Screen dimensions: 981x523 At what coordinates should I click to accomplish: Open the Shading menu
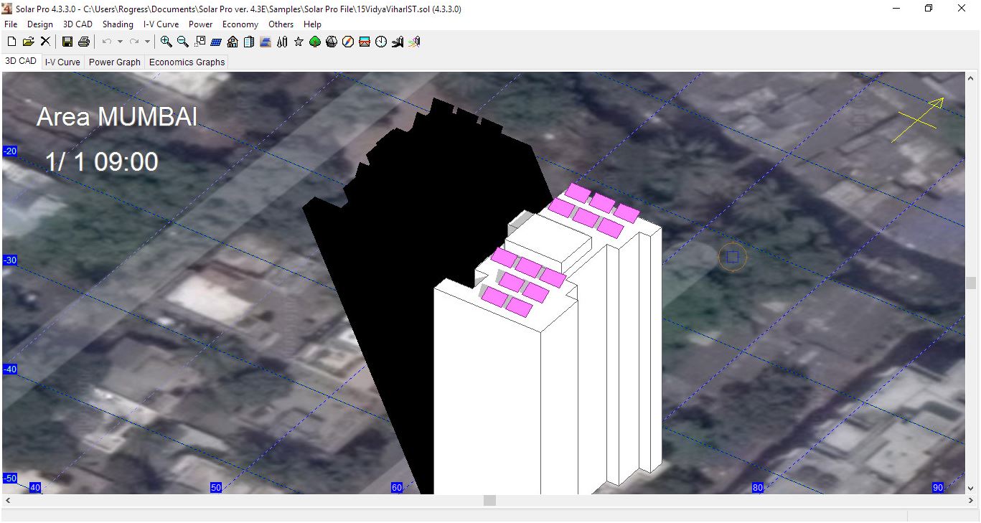(118, 24)
